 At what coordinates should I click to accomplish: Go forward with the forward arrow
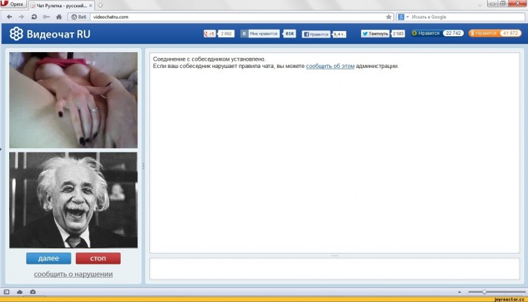pyautogui.click(x=21, y=17)
